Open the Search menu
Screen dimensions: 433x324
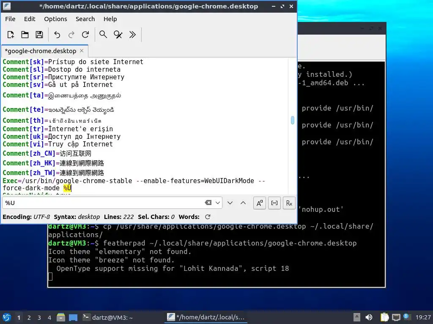pos(85,19)
